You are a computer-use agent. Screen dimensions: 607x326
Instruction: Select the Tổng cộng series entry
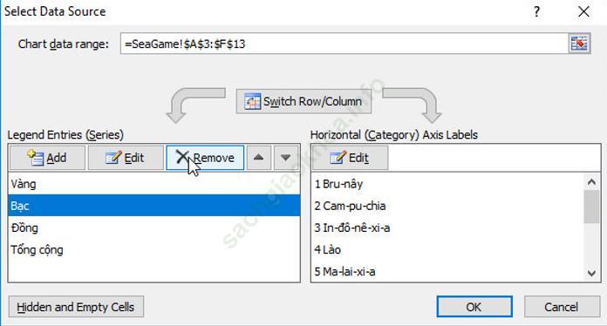tap(153, 249)
